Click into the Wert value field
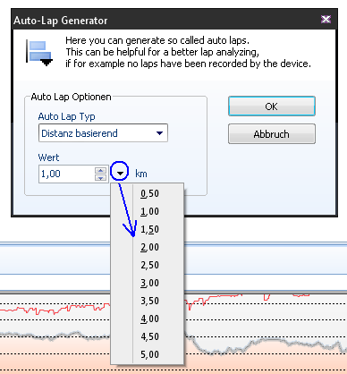The height and width of the screenshot is (374, 347). coord(67,174)
